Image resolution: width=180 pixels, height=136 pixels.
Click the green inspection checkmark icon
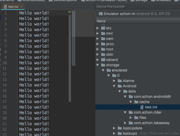coord(70,12)
